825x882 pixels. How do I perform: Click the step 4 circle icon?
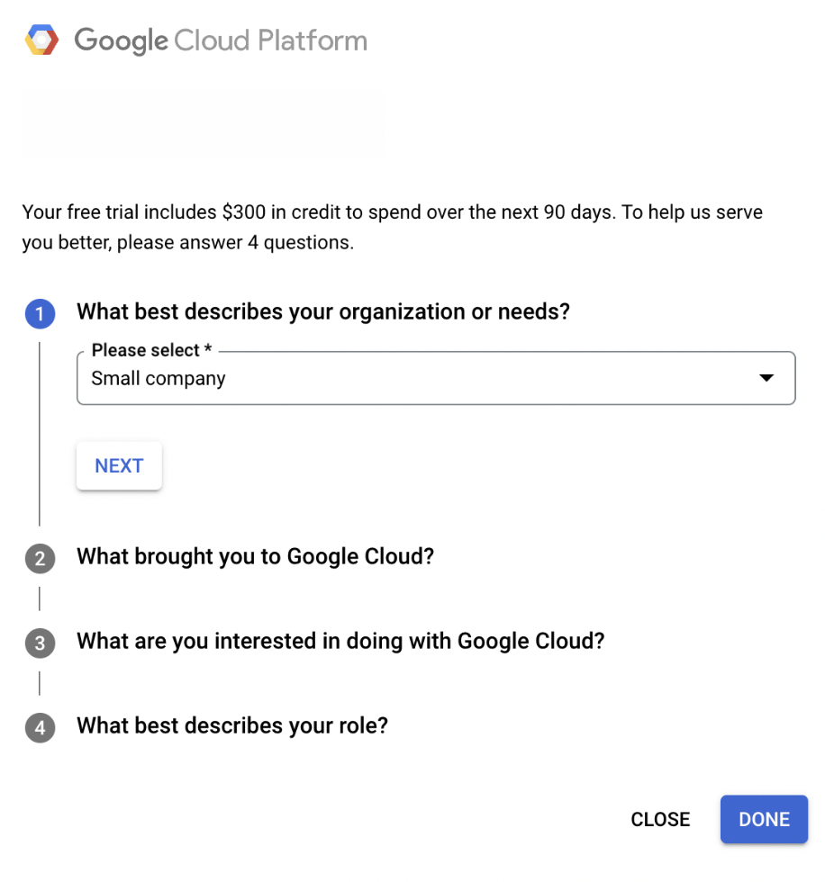pos(40,728)
